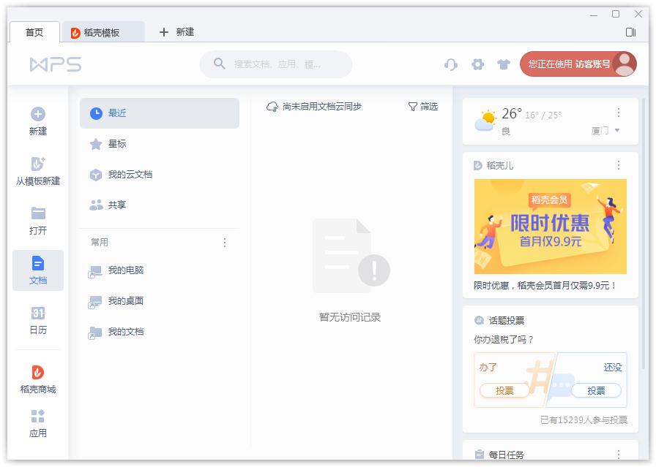This screenshot has height=467, width=656.
Task: Open 我的云文档 cloud documents
Action: click(x=96, y=175)
